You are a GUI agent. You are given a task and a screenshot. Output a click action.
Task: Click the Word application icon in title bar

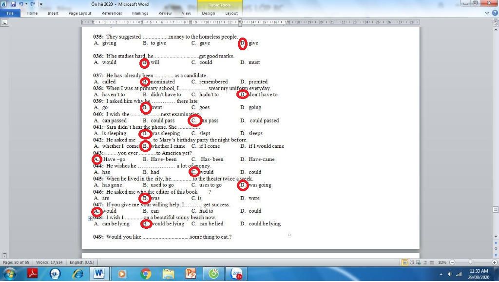pos(3,4)
